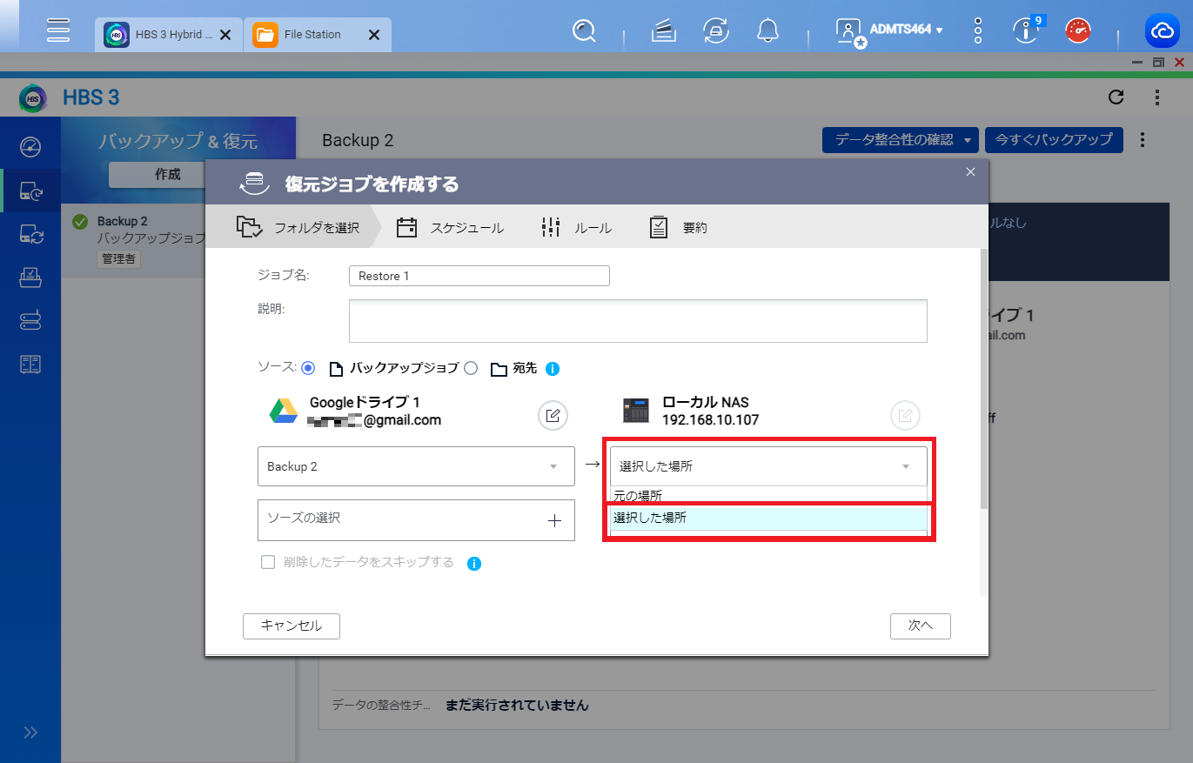Toggle 削除したデータをスキップする checkbox

point(268,562)
